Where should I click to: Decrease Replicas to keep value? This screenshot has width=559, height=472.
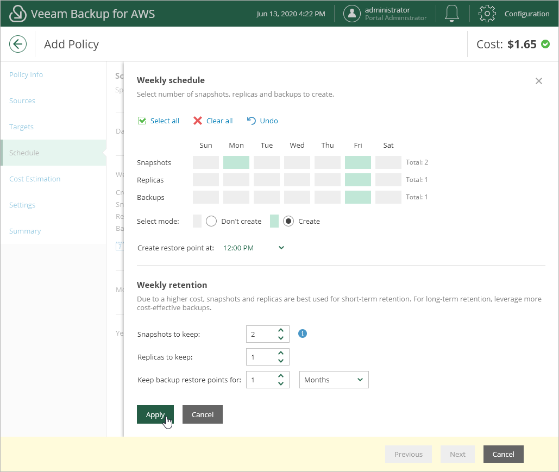click(x=281, y=361)
